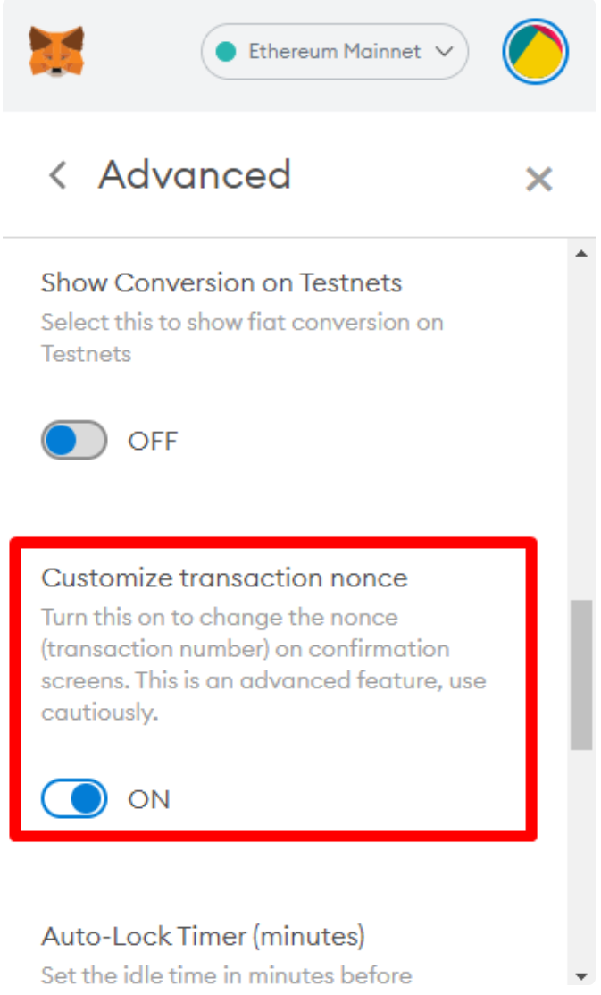The width and height of the screenshot is (601, 995).
Task: Click the green network status dot
Action: pos(227,52)
